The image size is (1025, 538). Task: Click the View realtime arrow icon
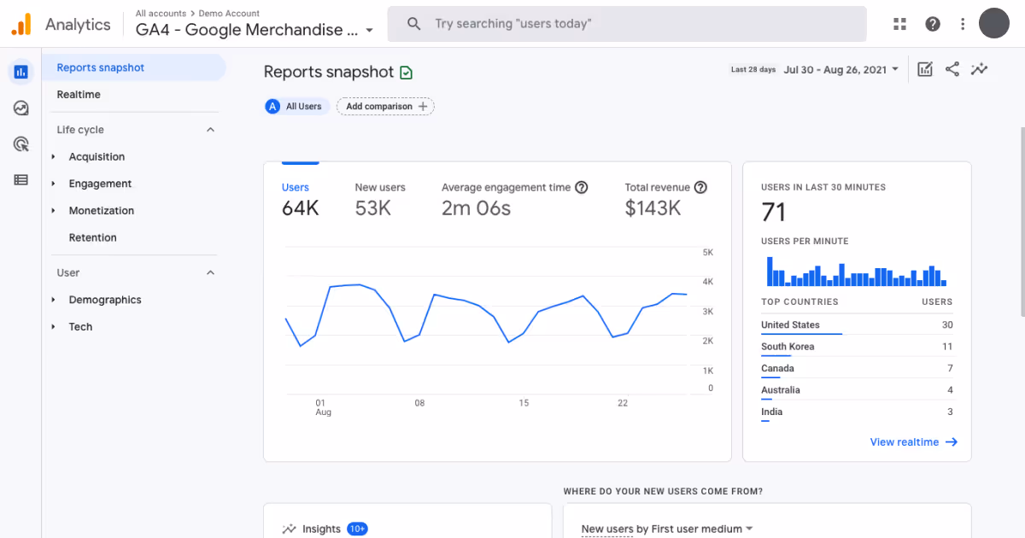point(952,442)
